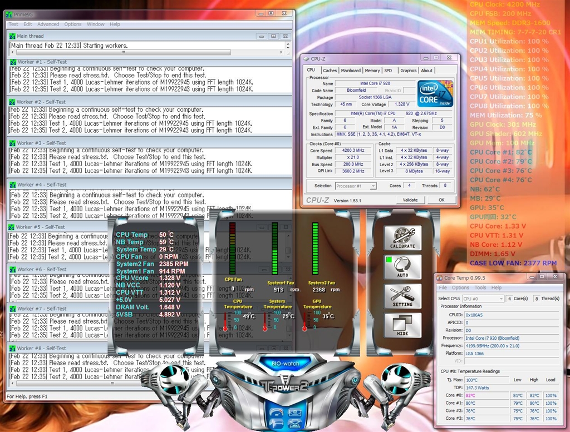The width and height of the screenshot is (570, 432).
Task: Open Prime95 Help menu
Action: [115, 24]
